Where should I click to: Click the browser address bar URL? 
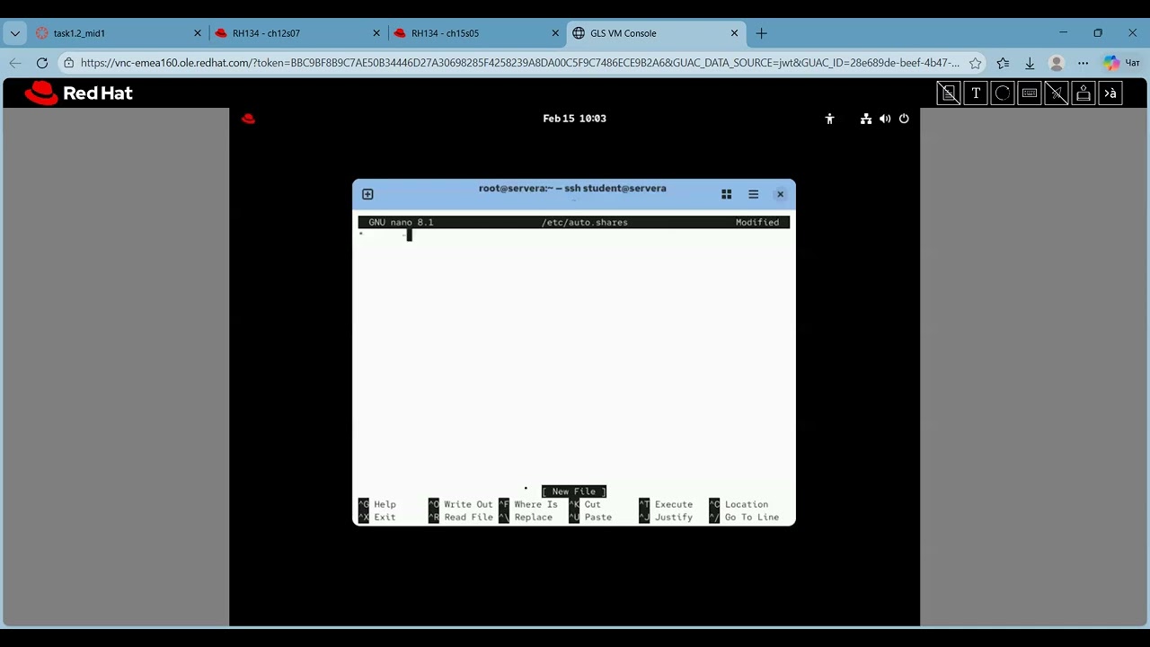519,63
